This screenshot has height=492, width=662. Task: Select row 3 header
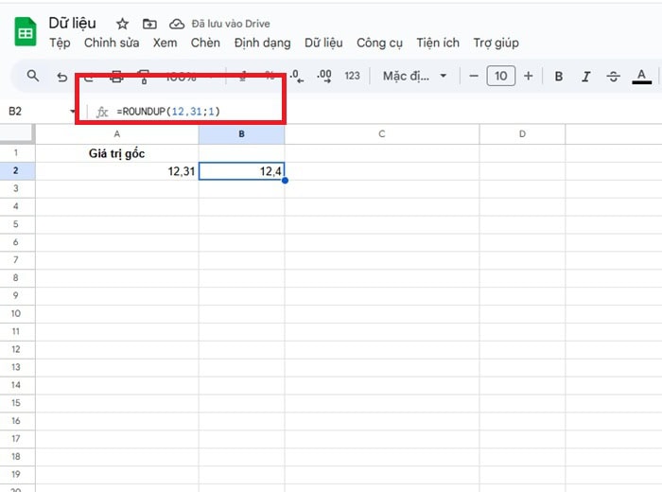point(17,189)
